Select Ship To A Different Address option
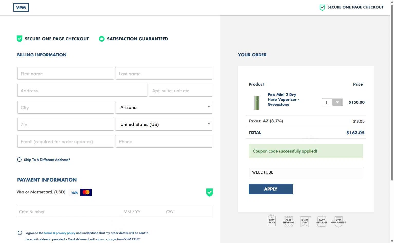394x243 pixels. click(19, 160)
